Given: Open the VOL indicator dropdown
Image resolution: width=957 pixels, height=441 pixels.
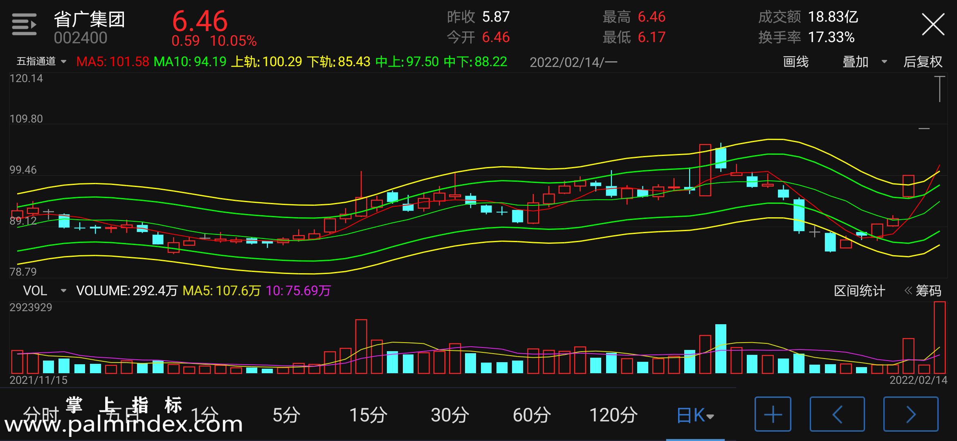Looking at the screenshot, I should point(44,291).
